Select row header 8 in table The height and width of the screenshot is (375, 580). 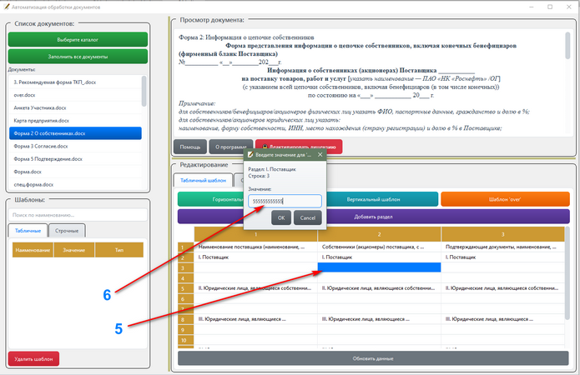click(186, 319)
